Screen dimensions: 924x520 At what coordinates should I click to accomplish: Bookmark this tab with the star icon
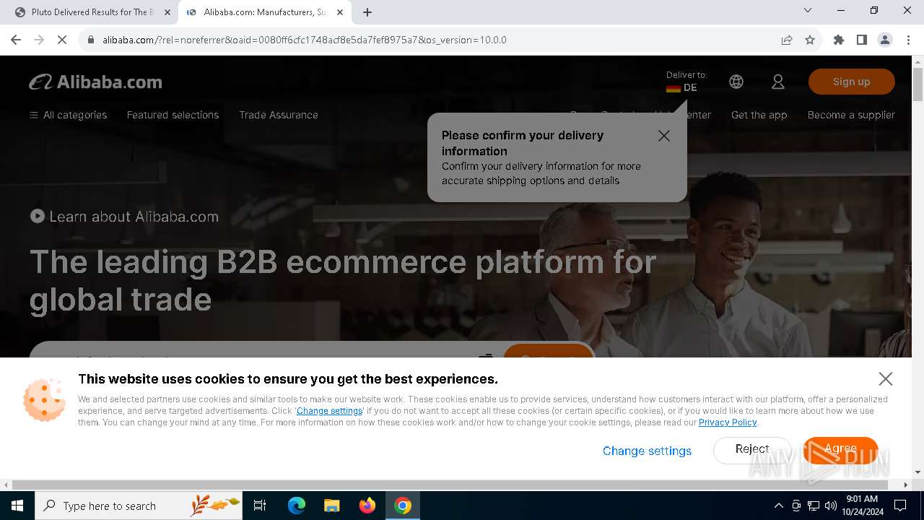(x=810, y=40)
